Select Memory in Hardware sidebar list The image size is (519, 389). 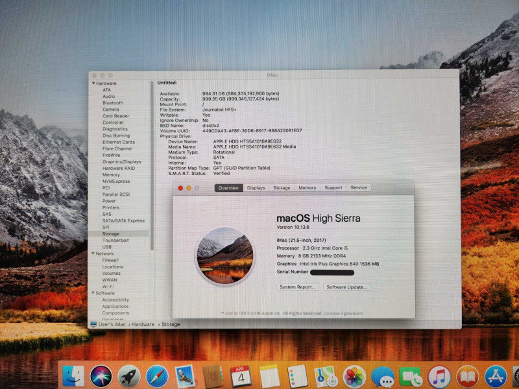(x=111, y=175)
